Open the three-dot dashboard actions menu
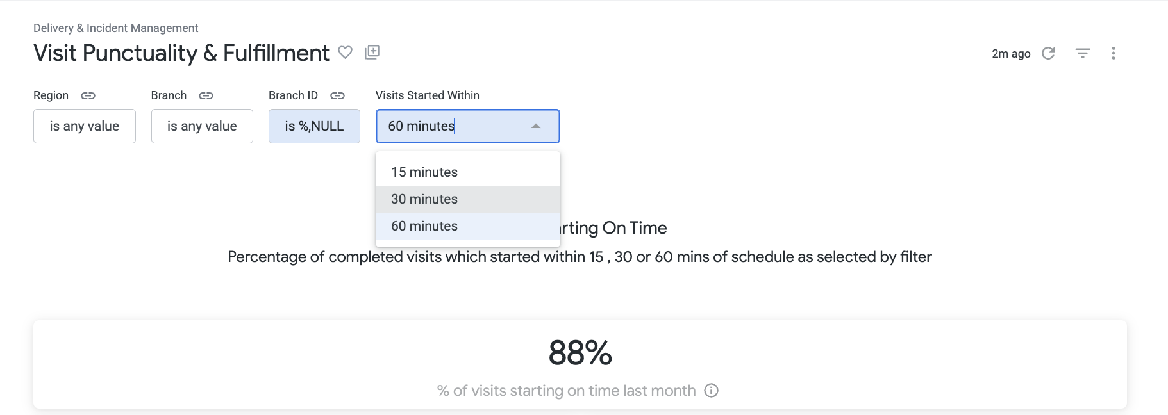Viewport: 1168px width, 415px height. click(x=1114, y=53)
